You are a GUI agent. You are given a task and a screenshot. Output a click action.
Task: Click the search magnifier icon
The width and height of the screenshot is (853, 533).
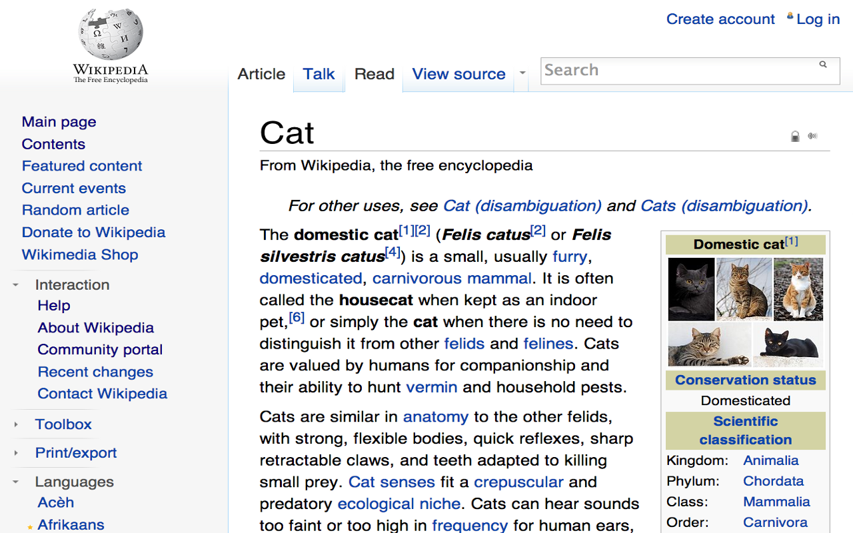(x=823, y=65)
